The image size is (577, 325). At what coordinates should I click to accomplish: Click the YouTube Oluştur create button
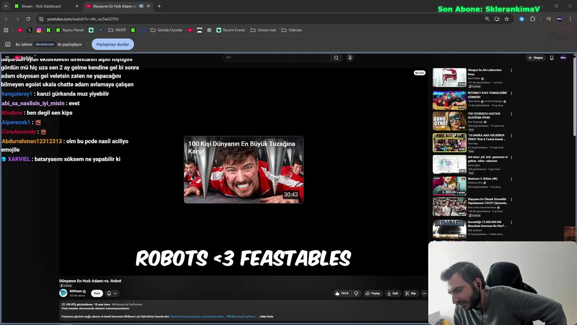[x=536, y=58]
